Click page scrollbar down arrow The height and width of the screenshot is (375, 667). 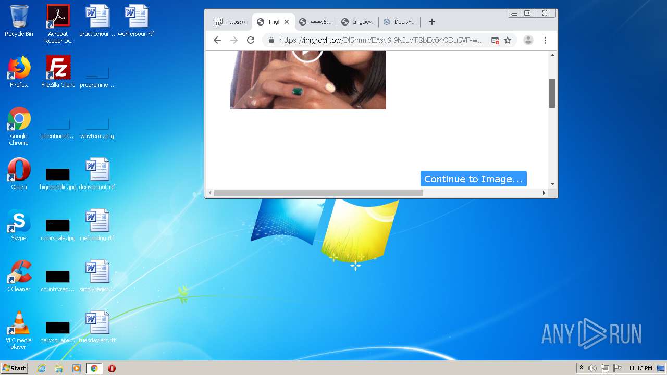coord(552,184)
